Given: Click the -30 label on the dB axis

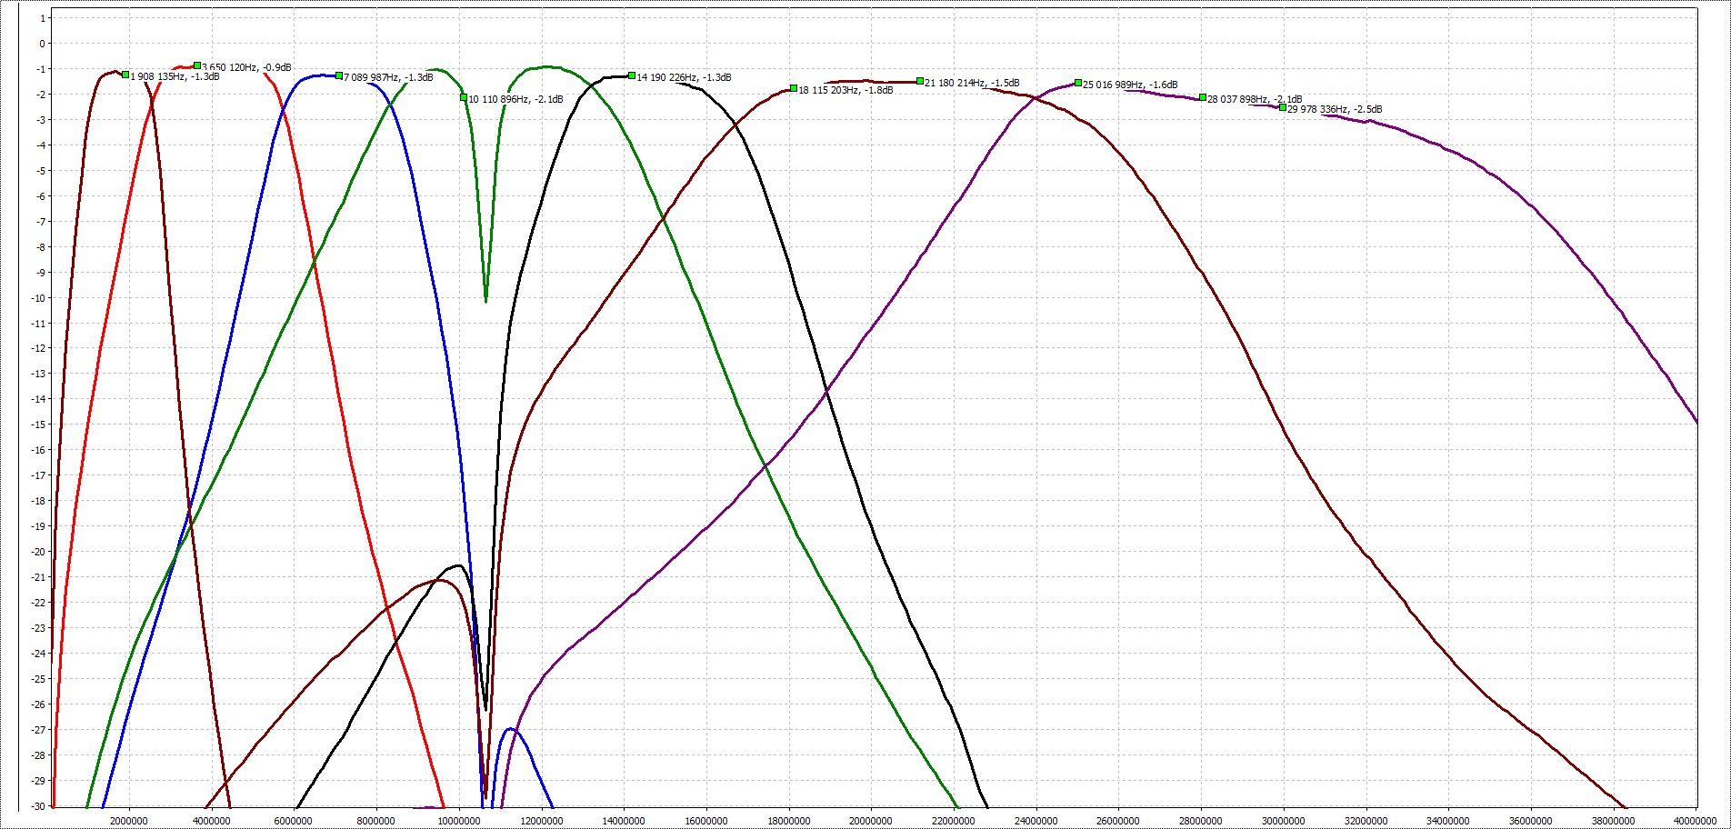Looking at the screenshot, I should [x=37, y=805].
